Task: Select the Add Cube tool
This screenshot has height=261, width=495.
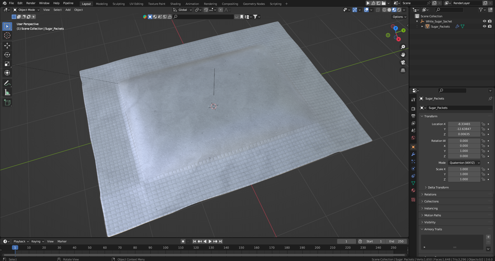Action: coord(7,102)
